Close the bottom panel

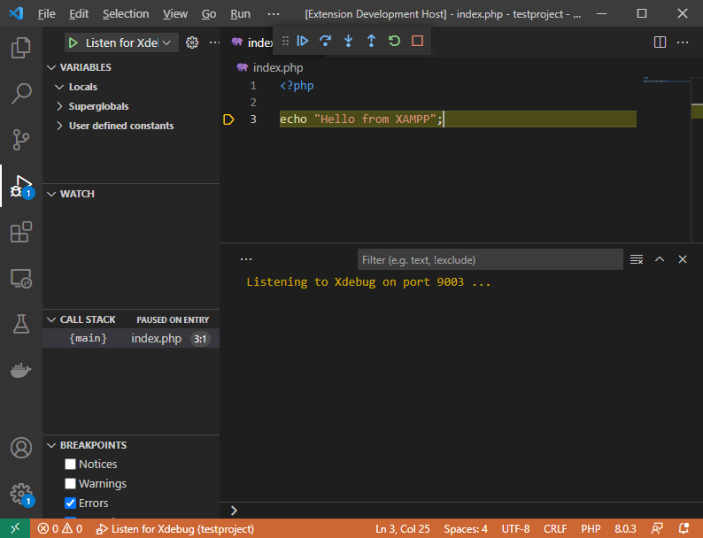683,259
